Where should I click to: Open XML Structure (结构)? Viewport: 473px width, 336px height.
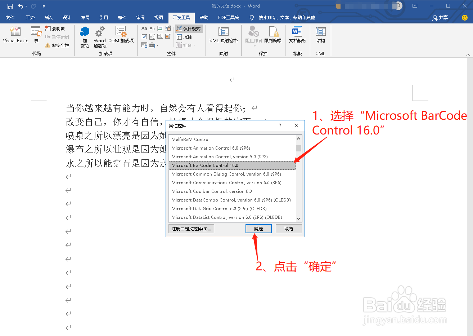click(320, 35)
